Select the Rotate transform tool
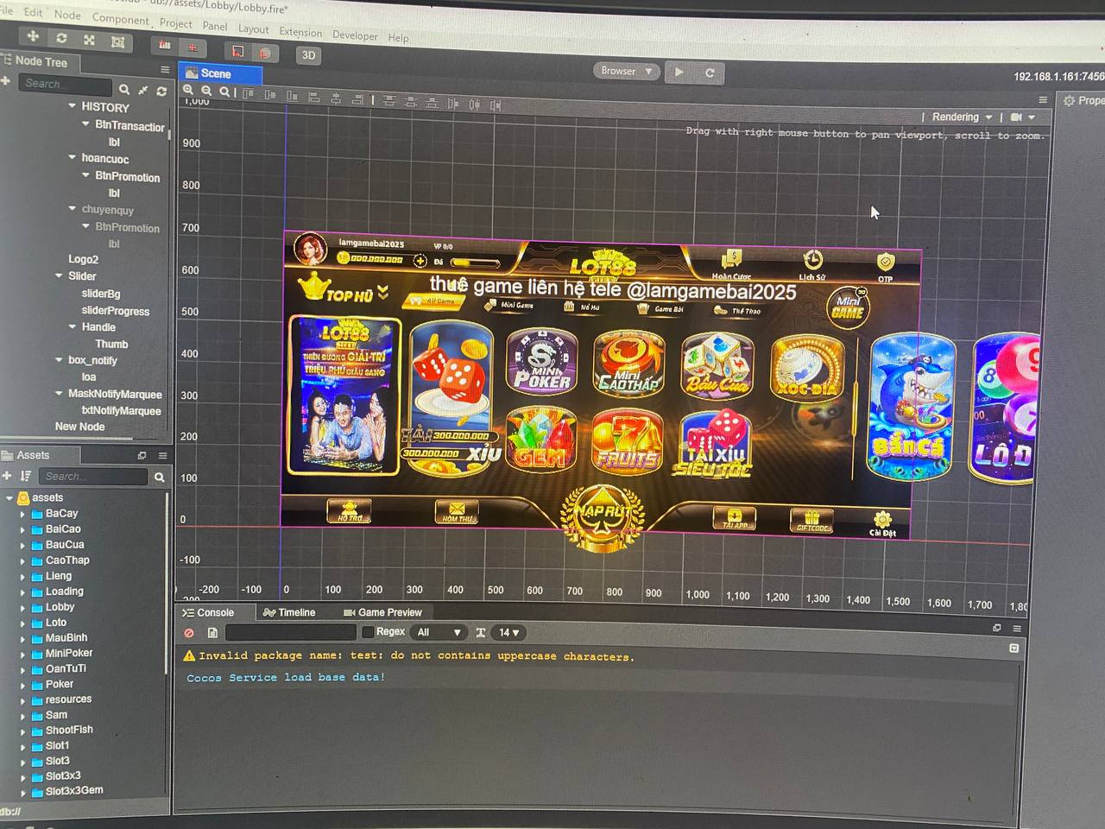 click(61, 38)
